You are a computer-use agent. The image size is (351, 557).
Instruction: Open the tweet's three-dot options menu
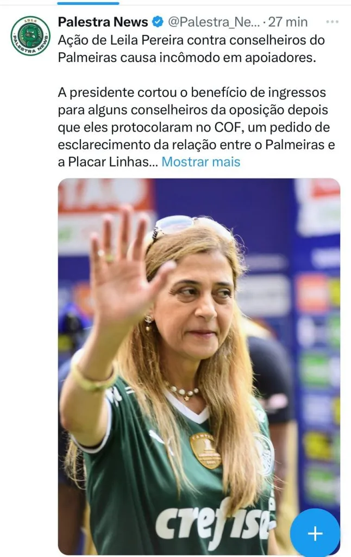(x=332, y=22)
